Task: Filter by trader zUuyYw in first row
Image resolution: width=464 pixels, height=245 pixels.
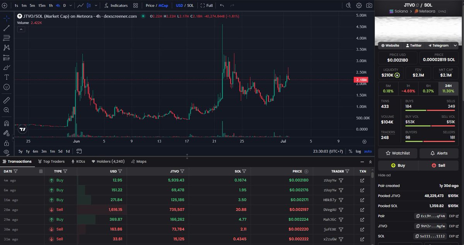Action: point(341,180)
